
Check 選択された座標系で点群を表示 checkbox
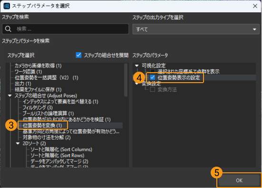(152, 71)
